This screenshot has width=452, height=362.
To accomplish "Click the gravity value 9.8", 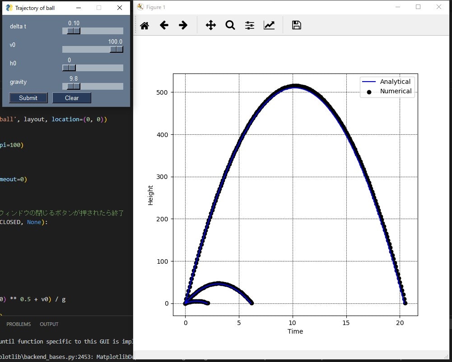I will point(74,78).
